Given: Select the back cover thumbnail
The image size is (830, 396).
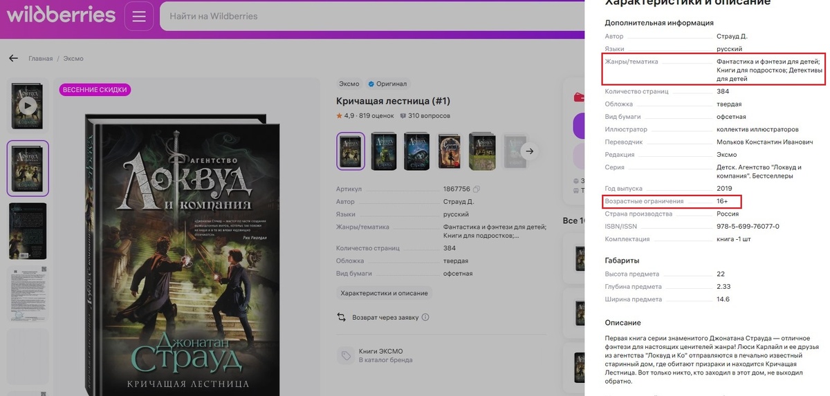Looking at the screenshot, I should pos(28,231).
